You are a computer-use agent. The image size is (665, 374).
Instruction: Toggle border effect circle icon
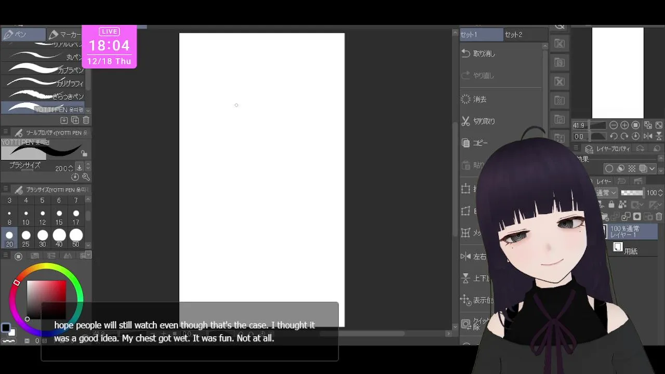(x=609, y=169)
